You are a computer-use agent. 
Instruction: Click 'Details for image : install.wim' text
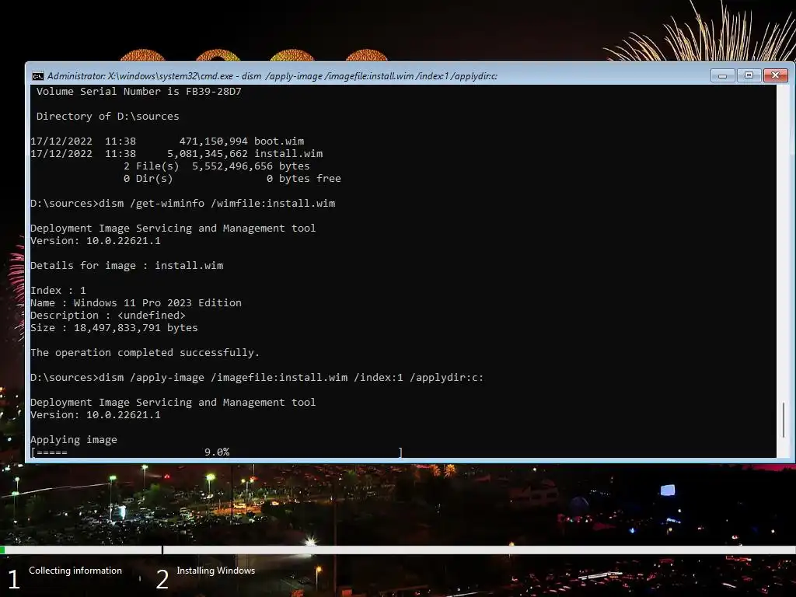[x=127, y=266]
